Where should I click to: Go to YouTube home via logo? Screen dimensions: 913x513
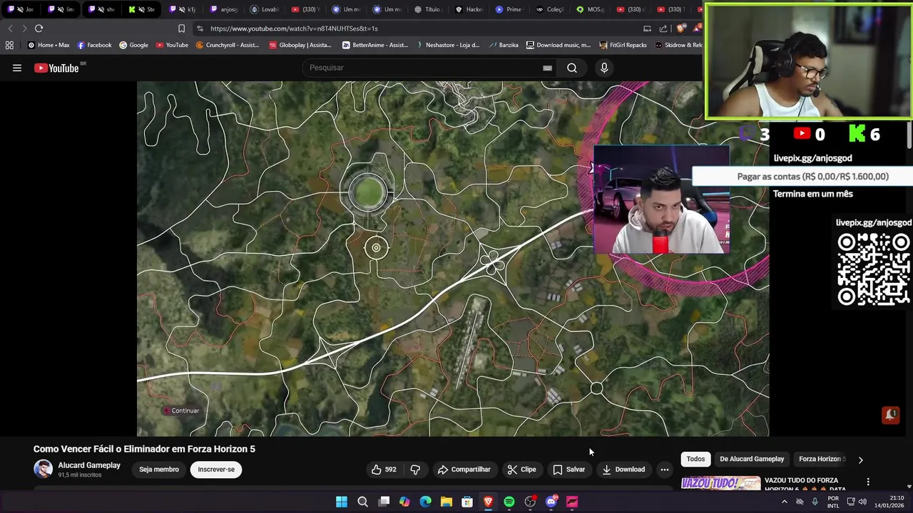coord(57,68)
